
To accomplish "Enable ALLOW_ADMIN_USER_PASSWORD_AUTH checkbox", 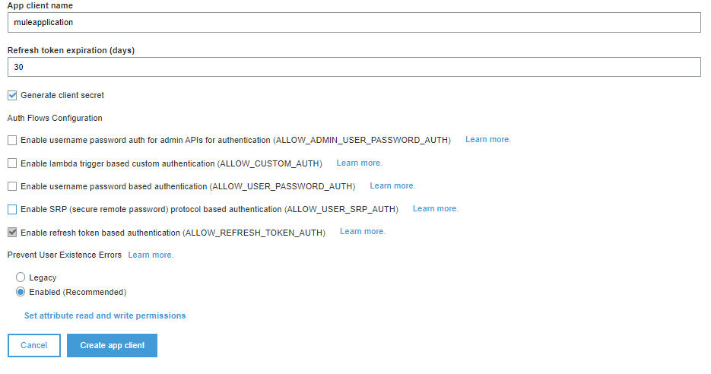I will coord(12,141).
